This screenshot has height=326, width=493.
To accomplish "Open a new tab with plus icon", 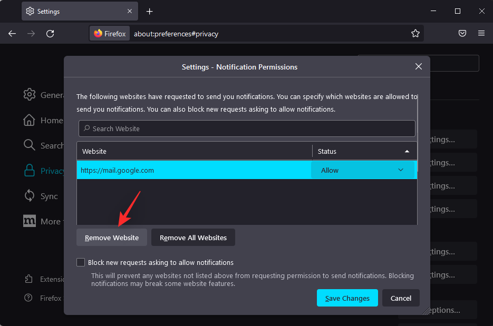I will pyautogui.click(x=150, y=11).
